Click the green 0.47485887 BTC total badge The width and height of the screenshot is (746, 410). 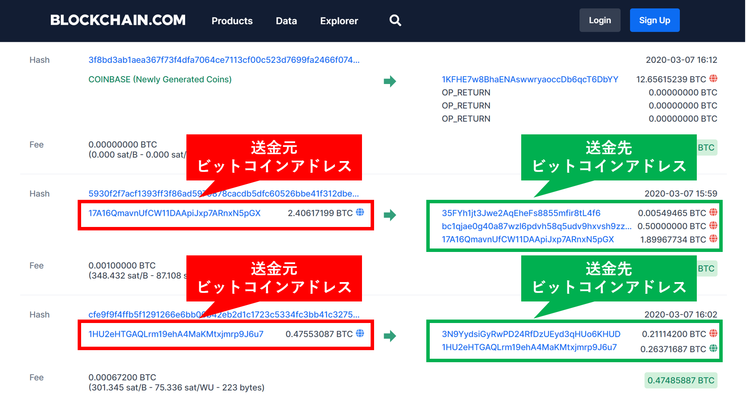click(x=681, y=380)
